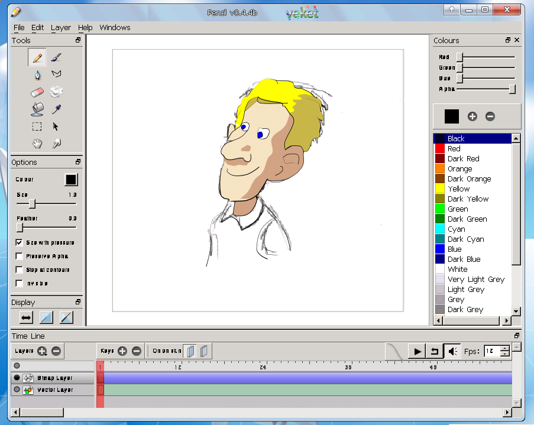The height and width of the screenshot is (425, 534).
Task: Select the Move arrow tool
Action: [x=56, y=126]
